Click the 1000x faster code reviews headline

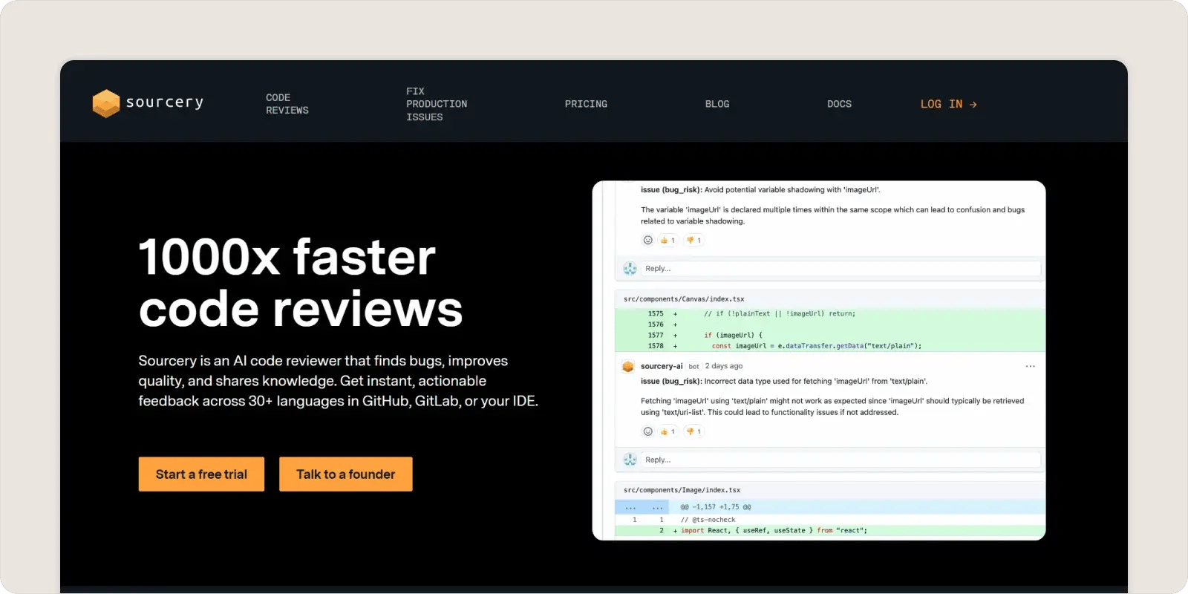(x=300, y=283)
